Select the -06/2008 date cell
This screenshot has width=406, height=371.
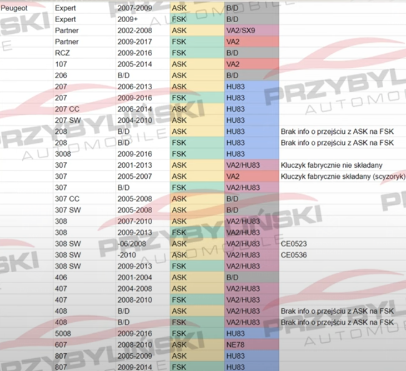coord(143,244)
